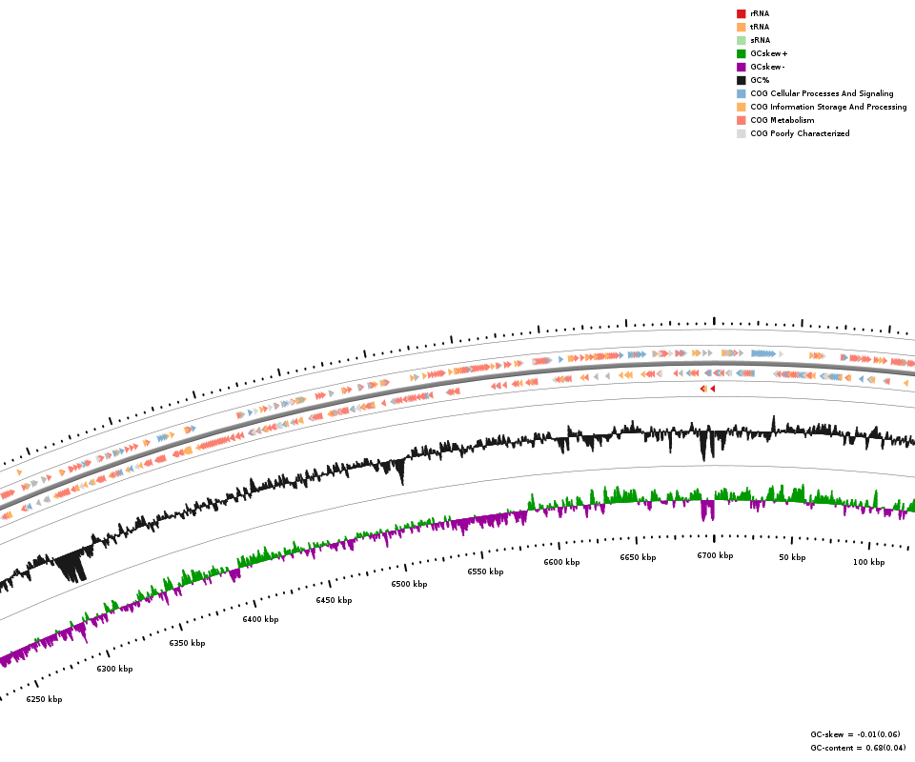Select the purple GCskew- legend swatch
The width and height of the screenshot is (915, 762).
pyautogui.click(x=741, y=68)
